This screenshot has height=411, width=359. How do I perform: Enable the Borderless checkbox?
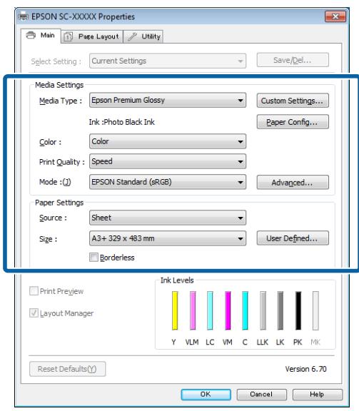[x=93, y=258]
